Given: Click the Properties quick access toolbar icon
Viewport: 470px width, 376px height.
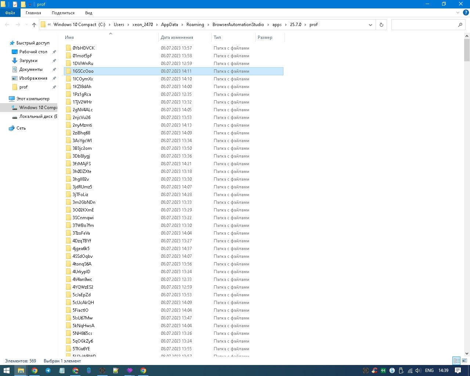Looking at the screenshot, I should (x=15, y=4).
